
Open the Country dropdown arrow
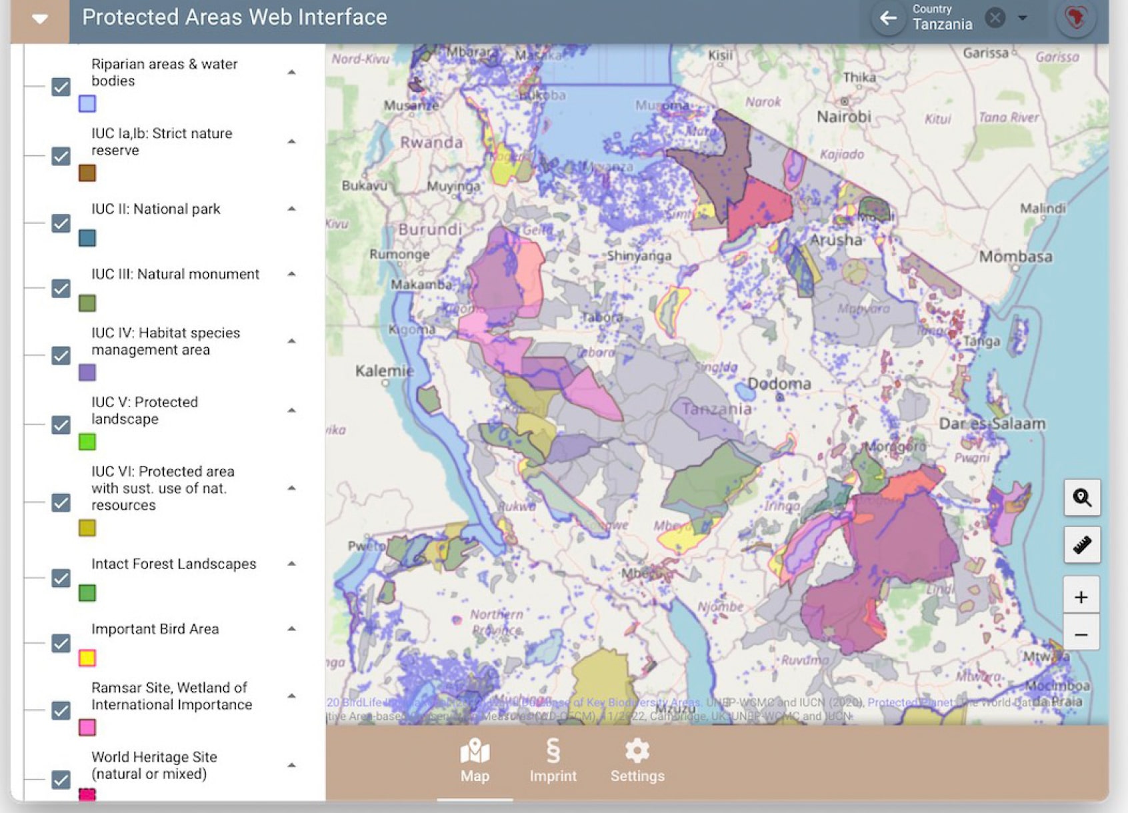click(1022, 18)
